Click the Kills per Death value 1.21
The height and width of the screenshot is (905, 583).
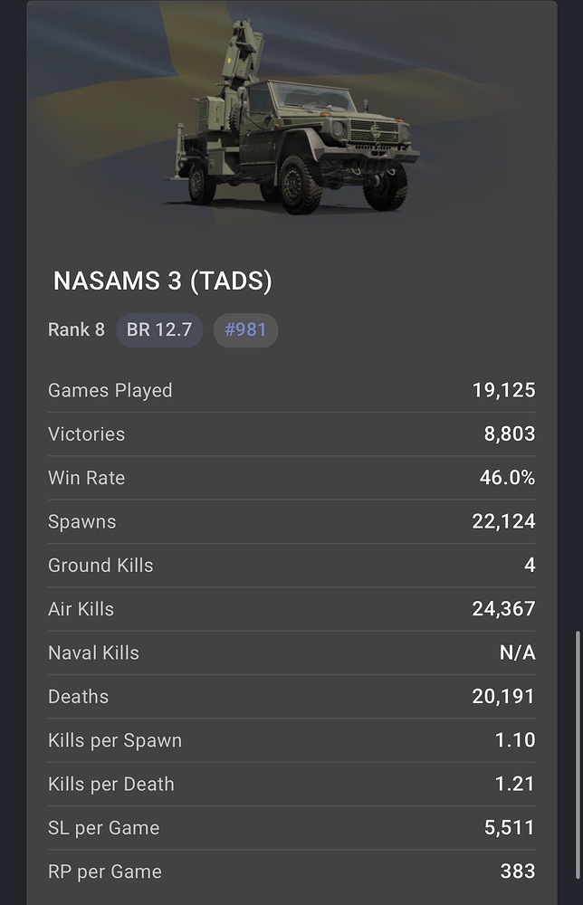tap(515, 784)
